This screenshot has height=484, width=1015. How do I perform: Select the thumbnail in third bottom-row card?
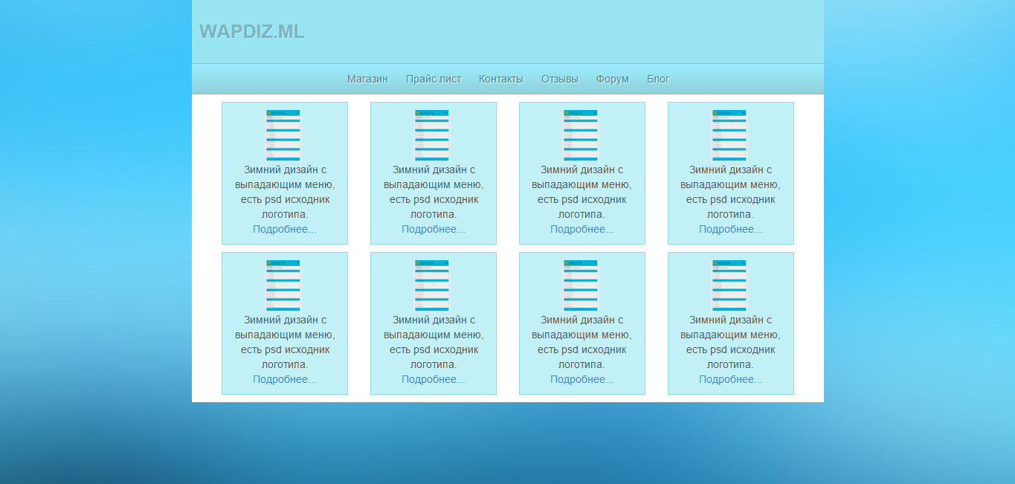coord(581,285)
